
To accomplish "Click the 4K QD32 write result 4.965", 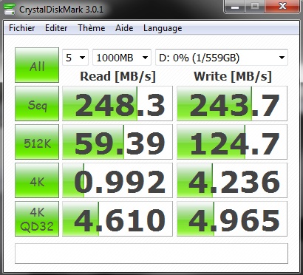I will pyautogui.click(x=232, y=219).
